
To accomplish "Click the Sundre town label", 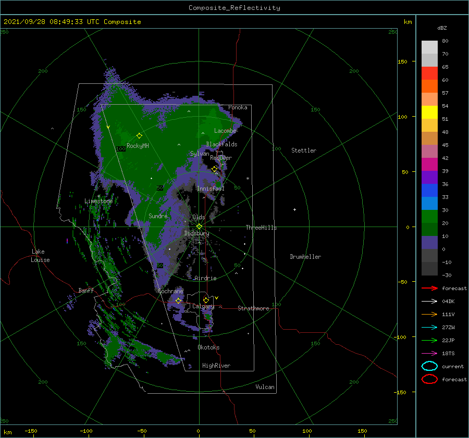I will (158, 216).
